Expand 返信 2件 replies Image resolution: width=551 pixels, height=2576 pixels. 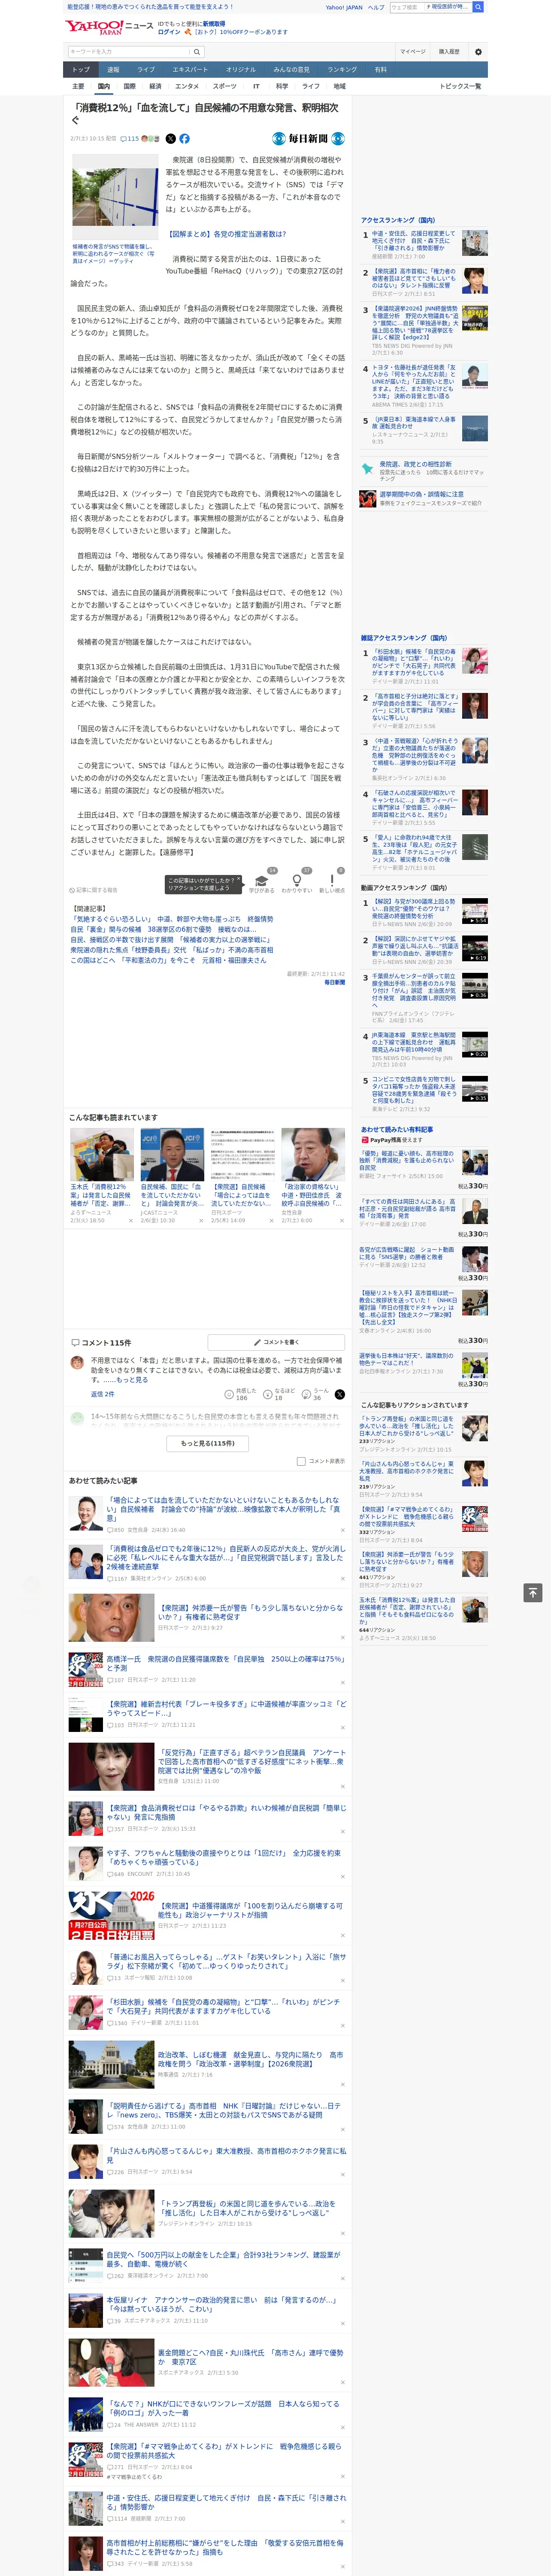coord(102,1394)
